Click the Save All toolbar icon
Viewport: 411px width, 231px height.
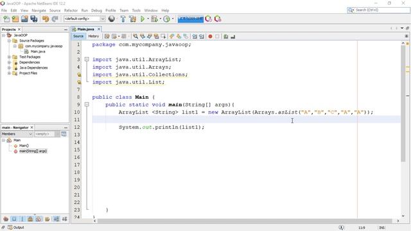click(34, 19)
